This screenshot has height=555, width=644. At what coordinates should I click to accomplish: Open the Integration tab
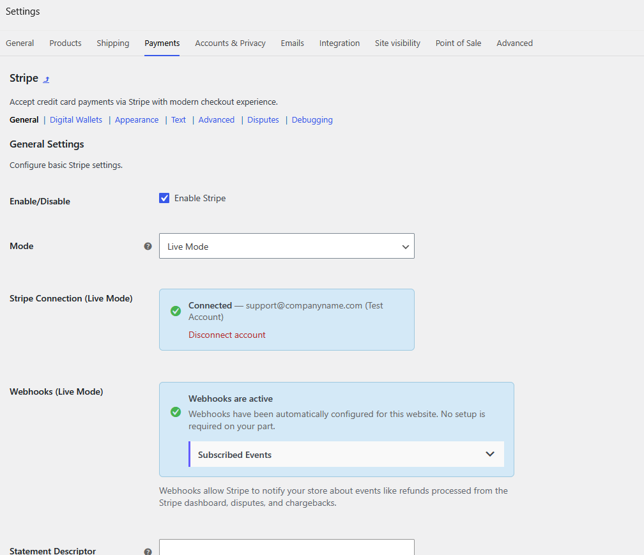[x=339, y=43]
